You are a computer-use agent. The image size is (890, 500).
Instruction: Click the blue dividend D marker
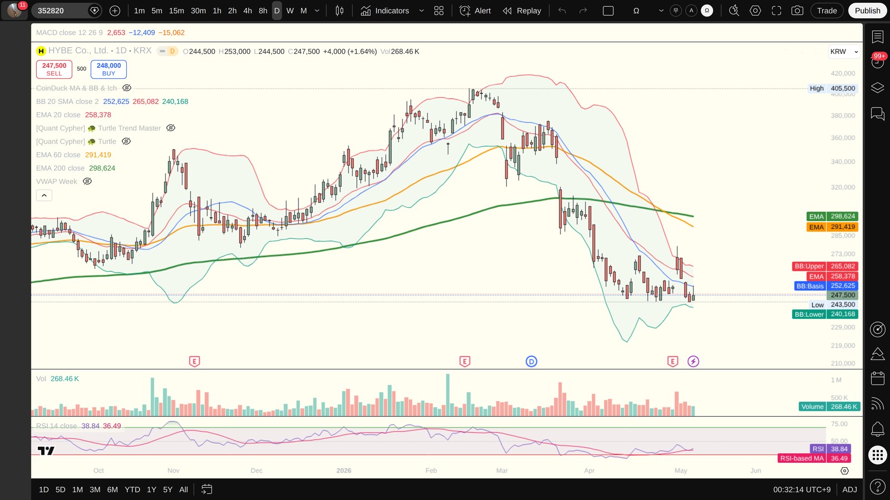[x=531, y=362]
